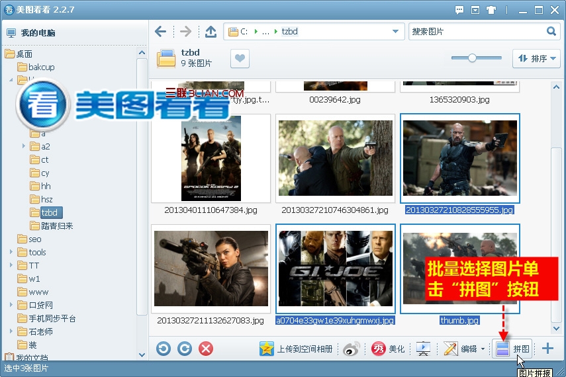Go up one folder level
The width and height of the screenshot is (566, 377).
pos(211,32)
